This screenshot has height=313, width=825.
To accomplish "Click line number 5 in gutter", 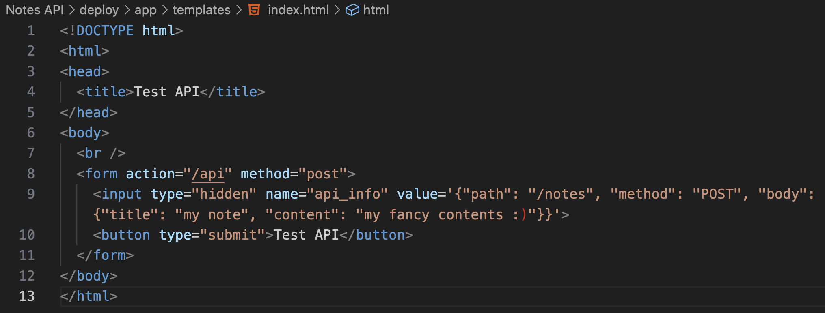I will tap(31, 113).
